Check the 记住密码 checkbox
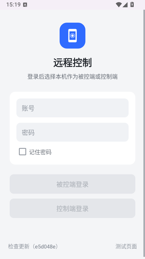 click(23, 152)
